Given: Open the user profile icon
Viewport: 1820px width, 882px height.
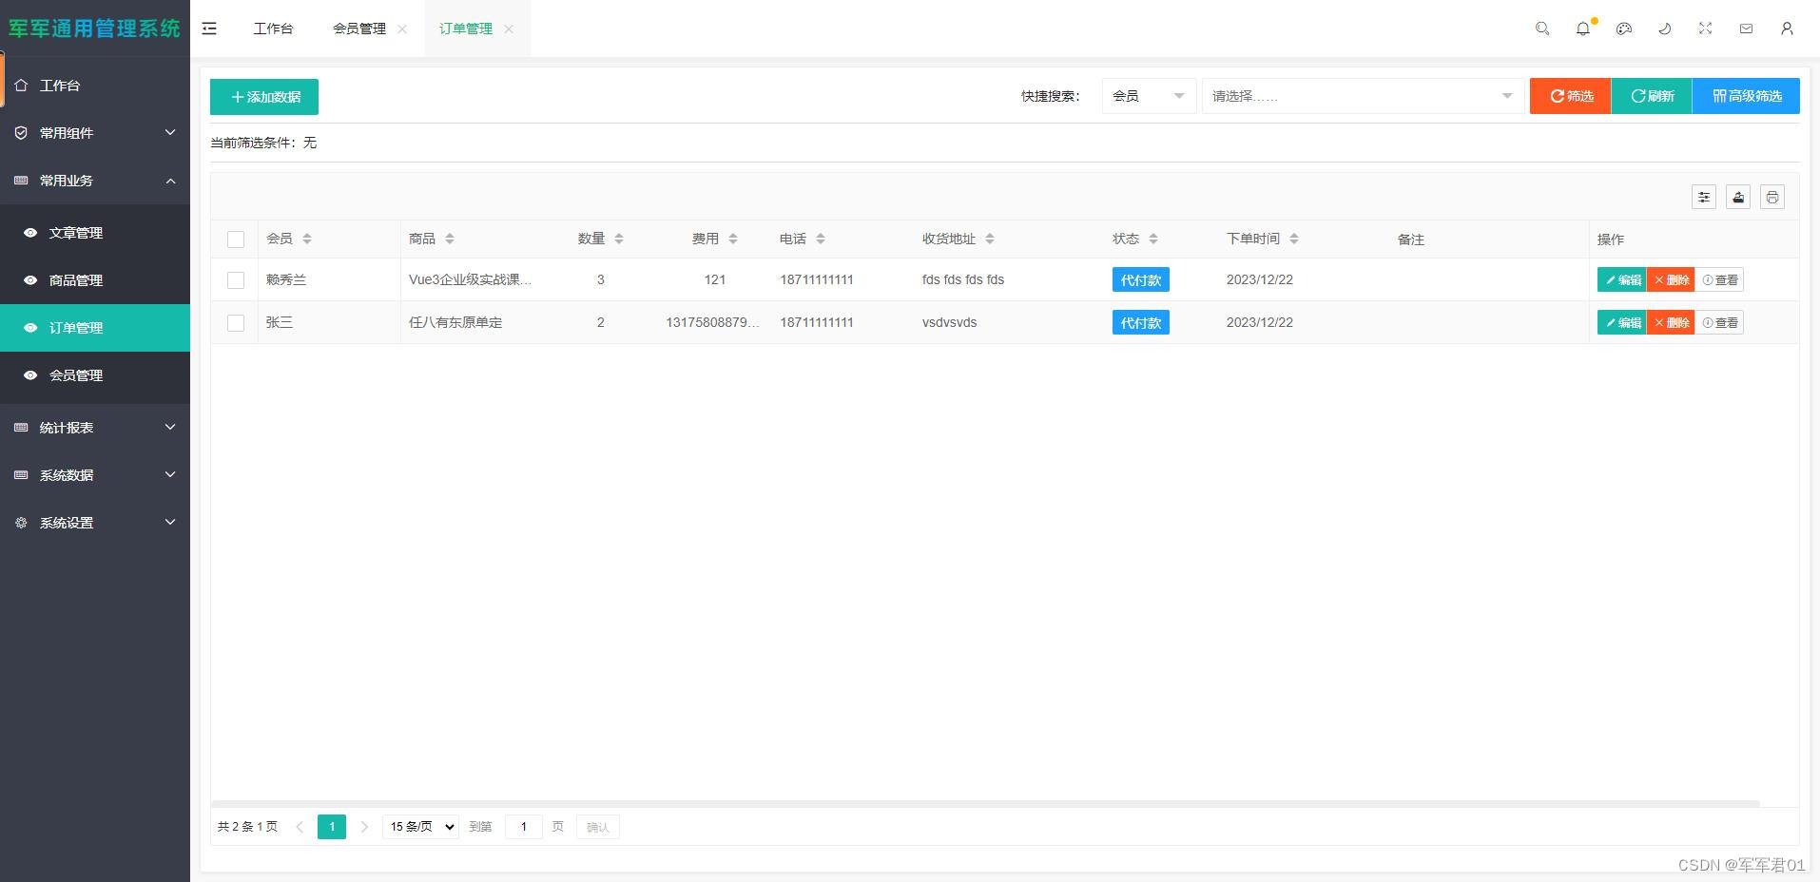Looking at the screenshot, I should [x=1787, y=29].
